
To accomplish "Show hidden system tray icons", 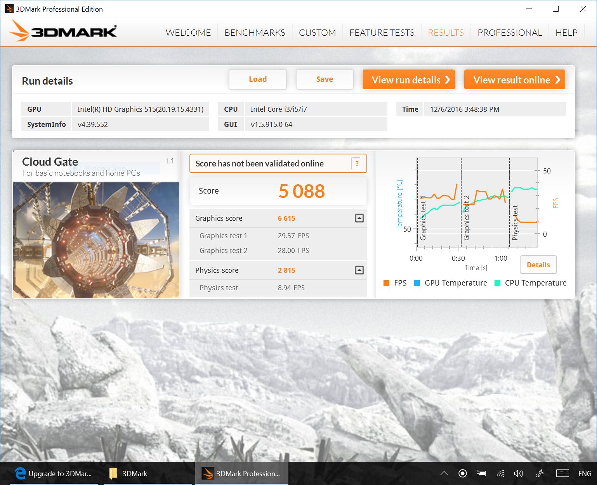I will click(x=444, y=473).
